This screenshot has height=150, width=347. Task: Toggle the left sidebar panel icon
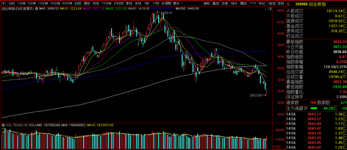(x=4, y=4)
